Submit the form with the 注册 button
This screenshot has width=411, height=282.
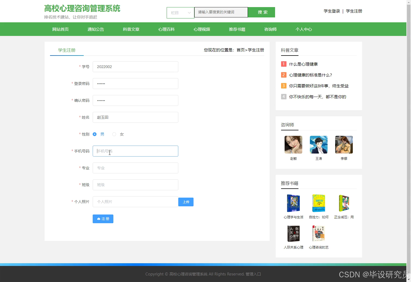(103, 219)
